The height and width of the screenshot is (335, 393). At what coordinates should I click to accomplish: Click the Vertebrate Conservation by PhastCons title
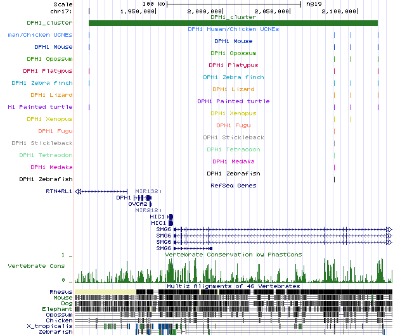pyautogui.click(x=233, y=255)
